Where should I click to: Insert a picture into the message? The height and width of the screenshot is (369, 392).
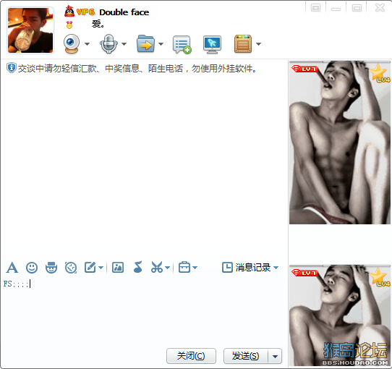(x=118, y=268)
